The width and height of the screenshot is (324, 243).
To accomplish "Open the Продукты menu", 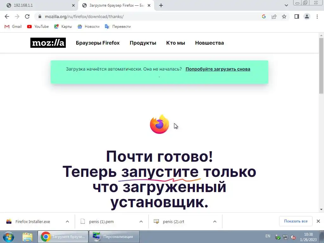I will pyautogui.click(x=143, y=43).
